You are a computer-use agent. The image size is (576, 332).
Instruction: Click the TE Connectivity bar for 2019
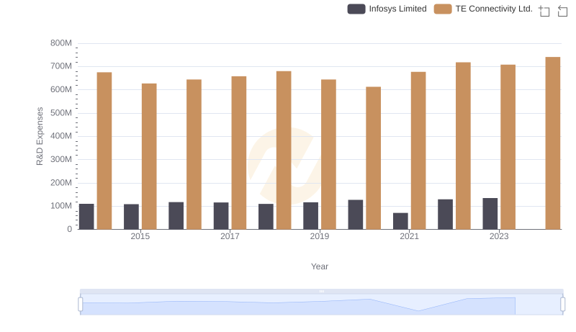(328, 154)
